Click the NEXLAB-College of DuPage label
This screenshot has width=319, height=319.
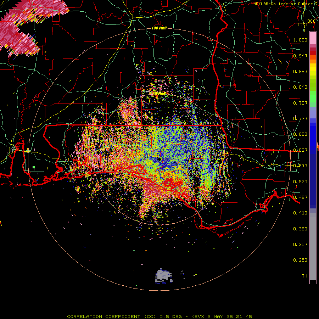coord(286,4)
